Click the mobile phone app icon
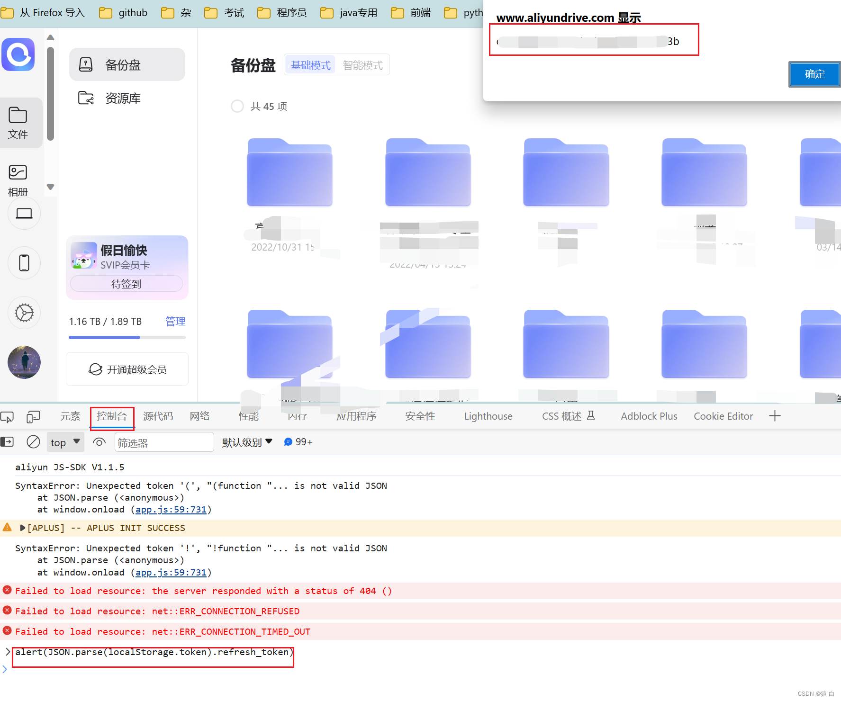Viewport: 841px width, 701px height. [x=24, y=263]
